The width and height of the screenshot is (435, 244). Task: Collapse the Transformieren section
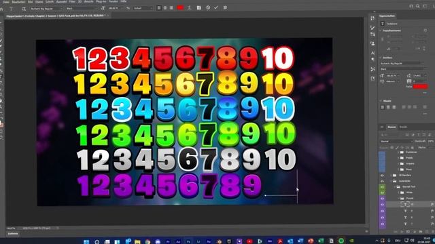pos(381,30)
